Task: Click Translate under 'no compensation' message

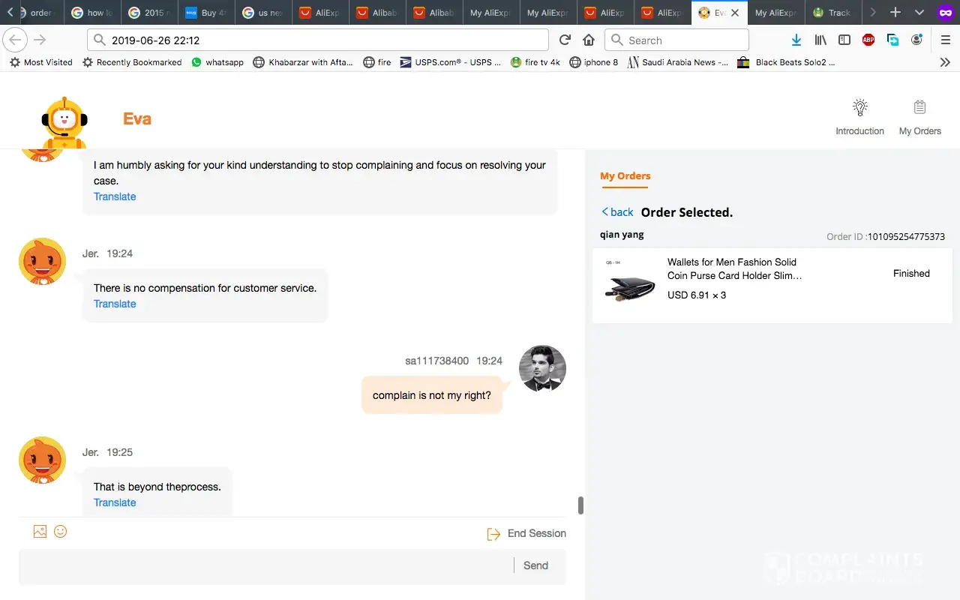Action: pos(115,304)
